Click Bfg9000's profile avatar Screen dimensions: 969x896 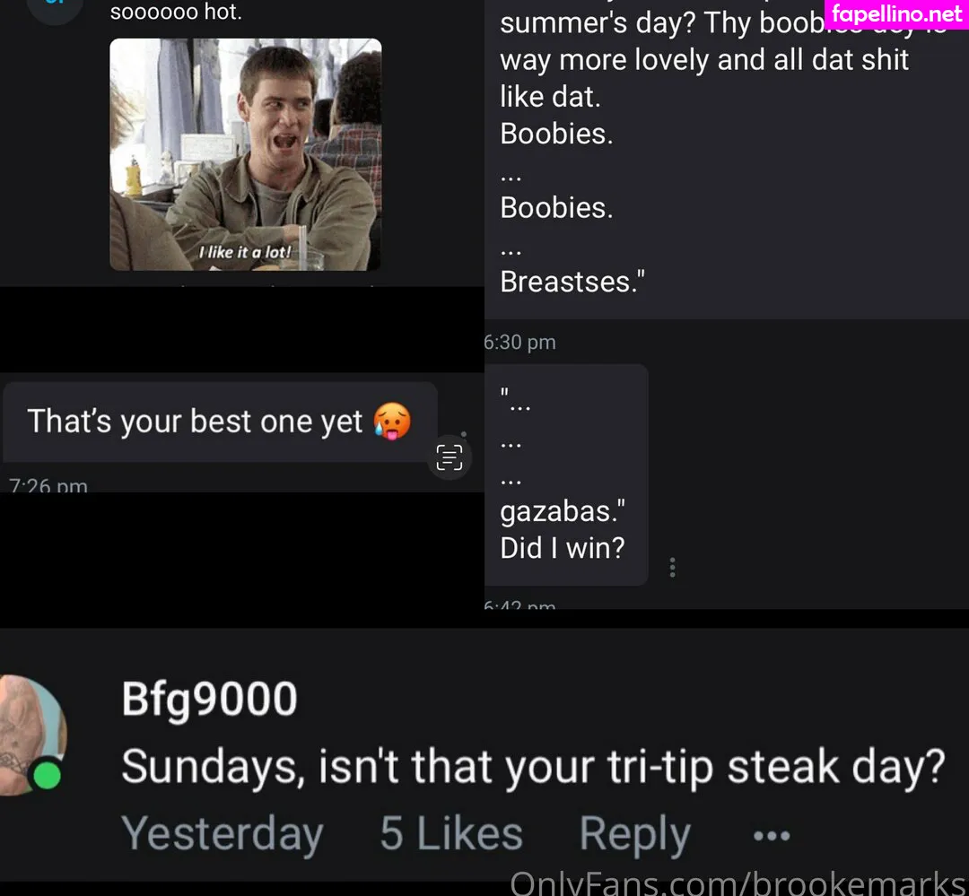click(x=31, y=734)
